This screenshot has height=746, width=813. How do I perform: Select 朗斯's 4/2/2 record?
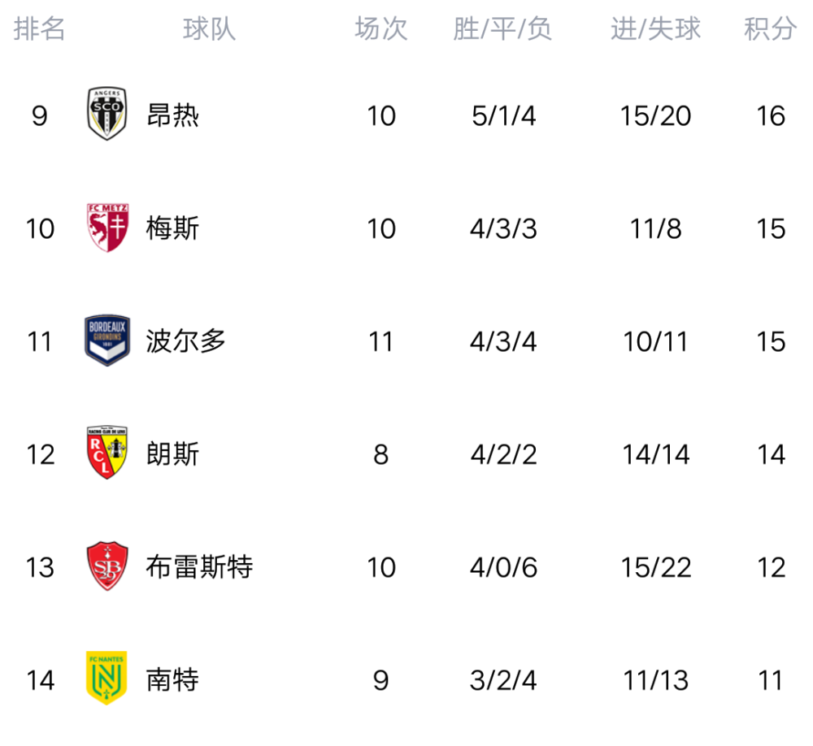(x=503, y=454)
